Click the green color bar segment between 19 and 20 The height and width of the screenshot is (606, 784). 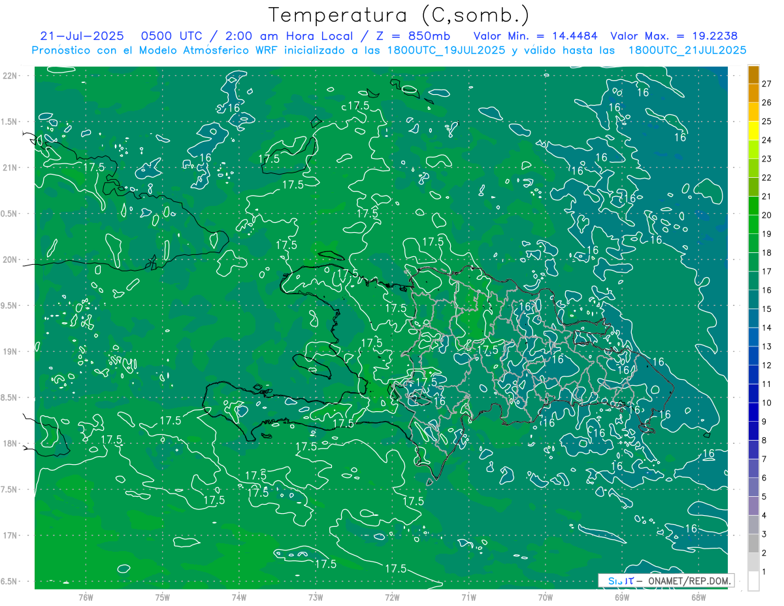753,224
